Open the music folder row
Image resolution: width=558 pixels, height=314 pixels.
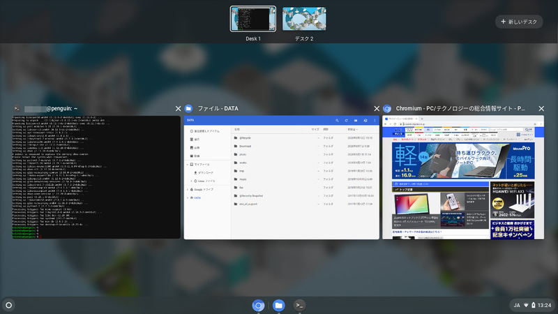305,179
